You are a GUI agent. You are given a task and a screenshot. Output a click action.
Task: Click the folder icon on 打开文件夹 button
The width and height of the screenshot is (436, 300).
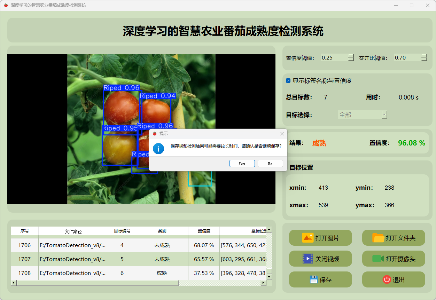[378, 238]
